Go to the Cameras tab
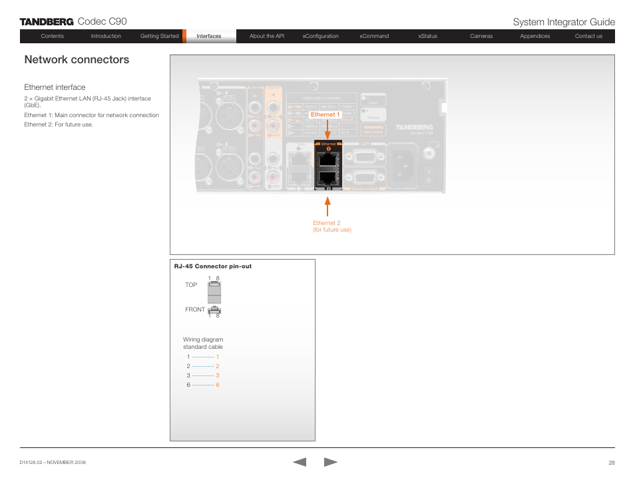The image size is (635, 478). point(481,36)
